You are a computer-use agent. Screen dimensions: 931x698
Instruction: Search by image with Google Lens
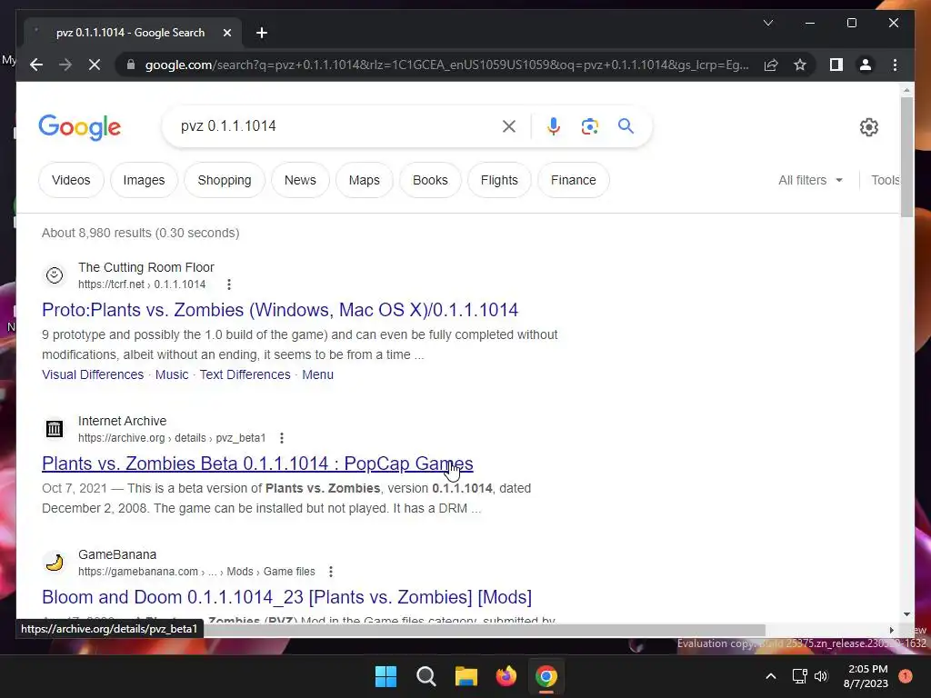coord(589,125)
